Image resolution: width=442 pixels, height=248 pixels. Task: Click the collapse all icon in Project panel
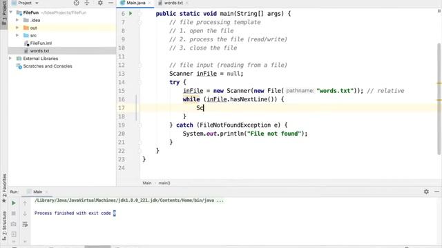click(87, 3)
